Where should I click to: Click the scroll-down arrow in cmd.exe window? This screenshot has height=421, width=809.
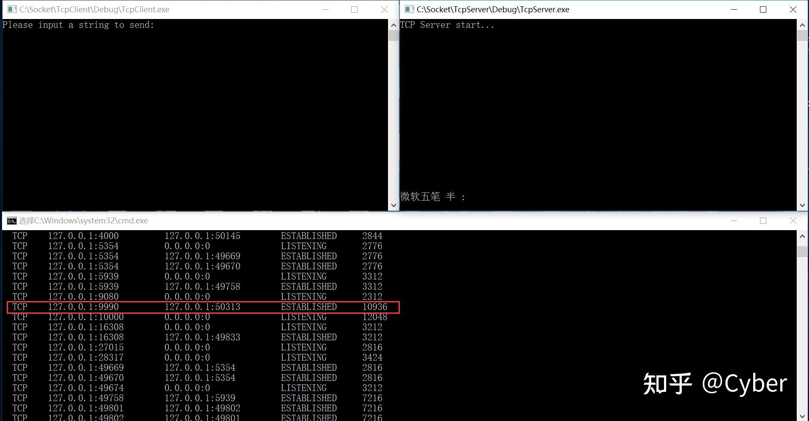click(x=802, y=416)
